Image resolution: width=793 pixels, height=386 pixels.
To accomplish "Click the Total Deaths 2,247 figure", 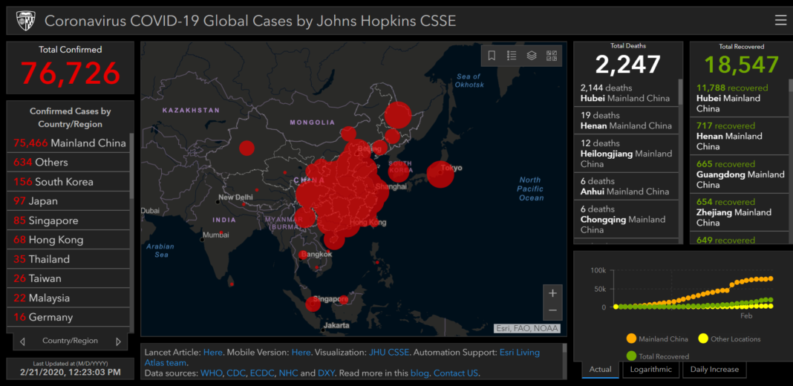I will pos(627,65).
